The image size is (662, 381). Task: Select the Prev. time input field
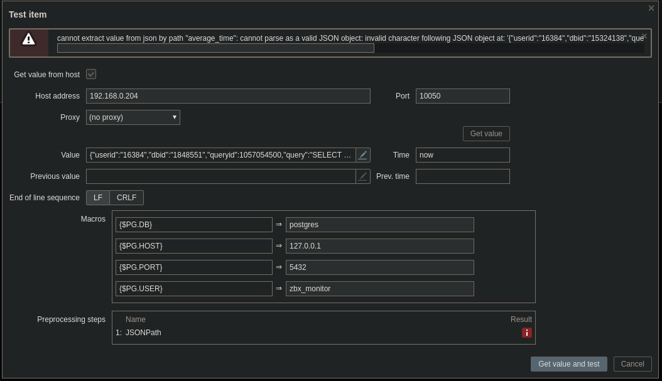(x=462, y=176)
